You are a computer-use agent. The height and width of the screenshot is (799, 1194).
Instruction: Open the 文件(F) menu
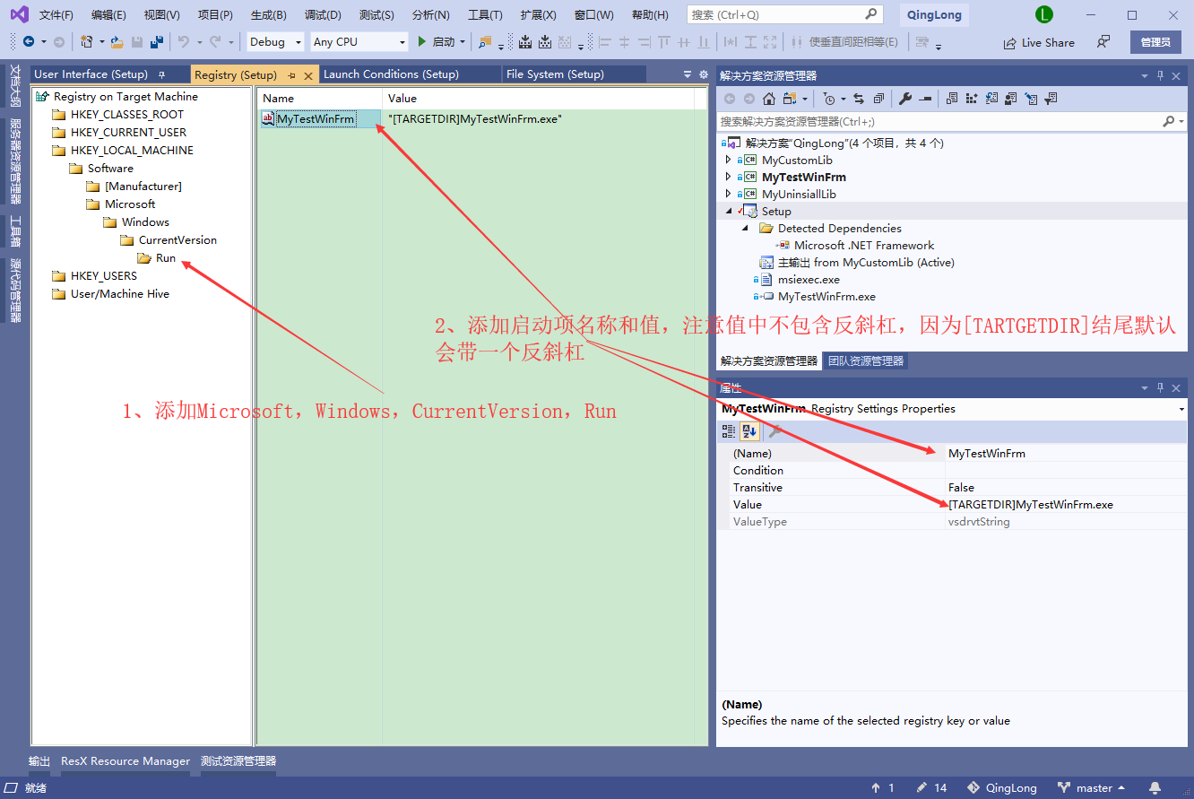tap(56, 15)
